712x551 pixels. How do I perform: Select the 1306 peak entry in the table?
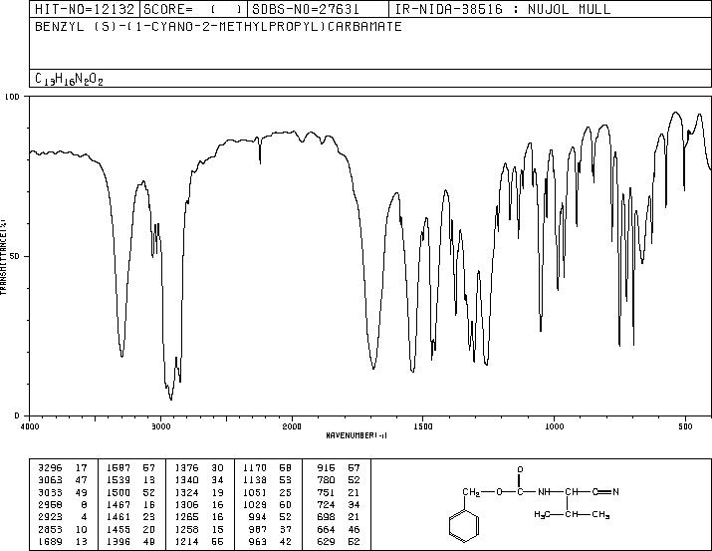(x=199, y=504)
